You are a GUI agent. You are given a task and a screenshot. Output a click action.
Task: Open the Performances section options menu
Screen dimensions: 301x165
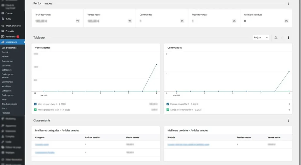point(288,4)
